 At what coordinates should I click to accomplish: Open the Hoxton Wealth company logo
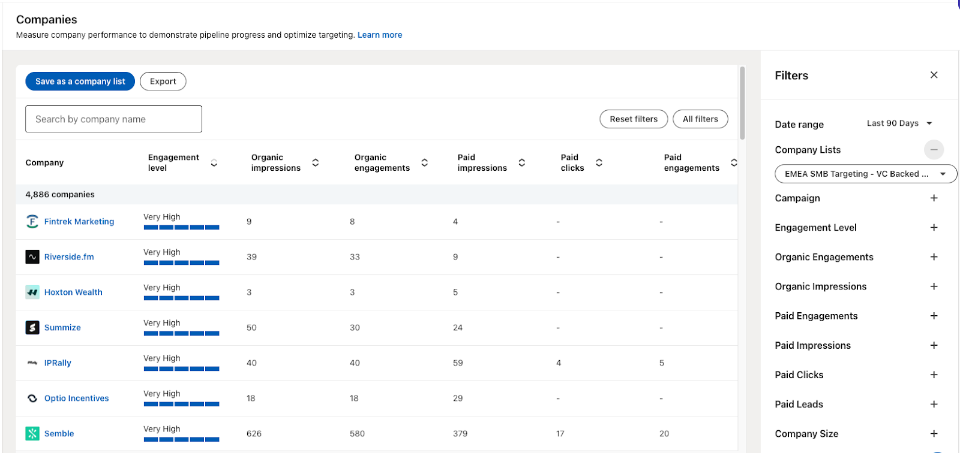[x=32, y=292]
